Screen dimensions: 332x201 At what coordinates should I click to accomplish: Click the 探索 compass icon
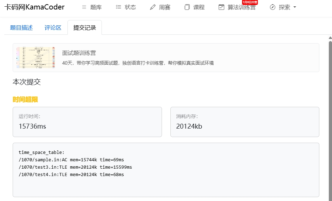point(273,7)
